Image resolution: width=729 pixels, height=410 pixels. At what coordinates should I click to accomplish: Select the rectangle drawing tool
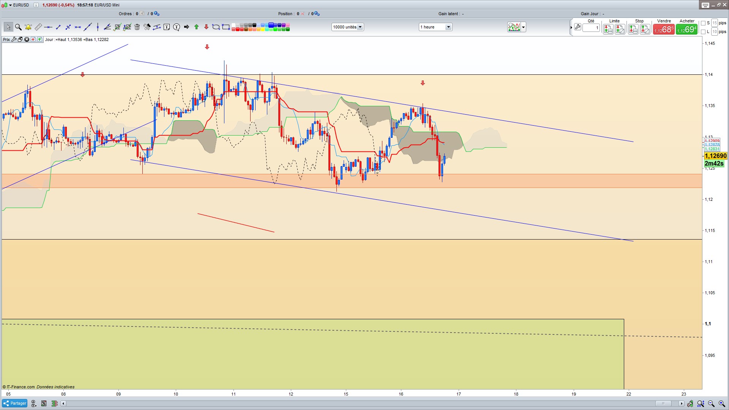tap(226, 27)
